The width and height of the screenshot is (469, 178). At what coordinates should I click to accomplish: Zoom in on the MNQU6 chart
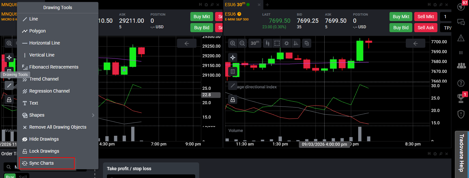9,43
